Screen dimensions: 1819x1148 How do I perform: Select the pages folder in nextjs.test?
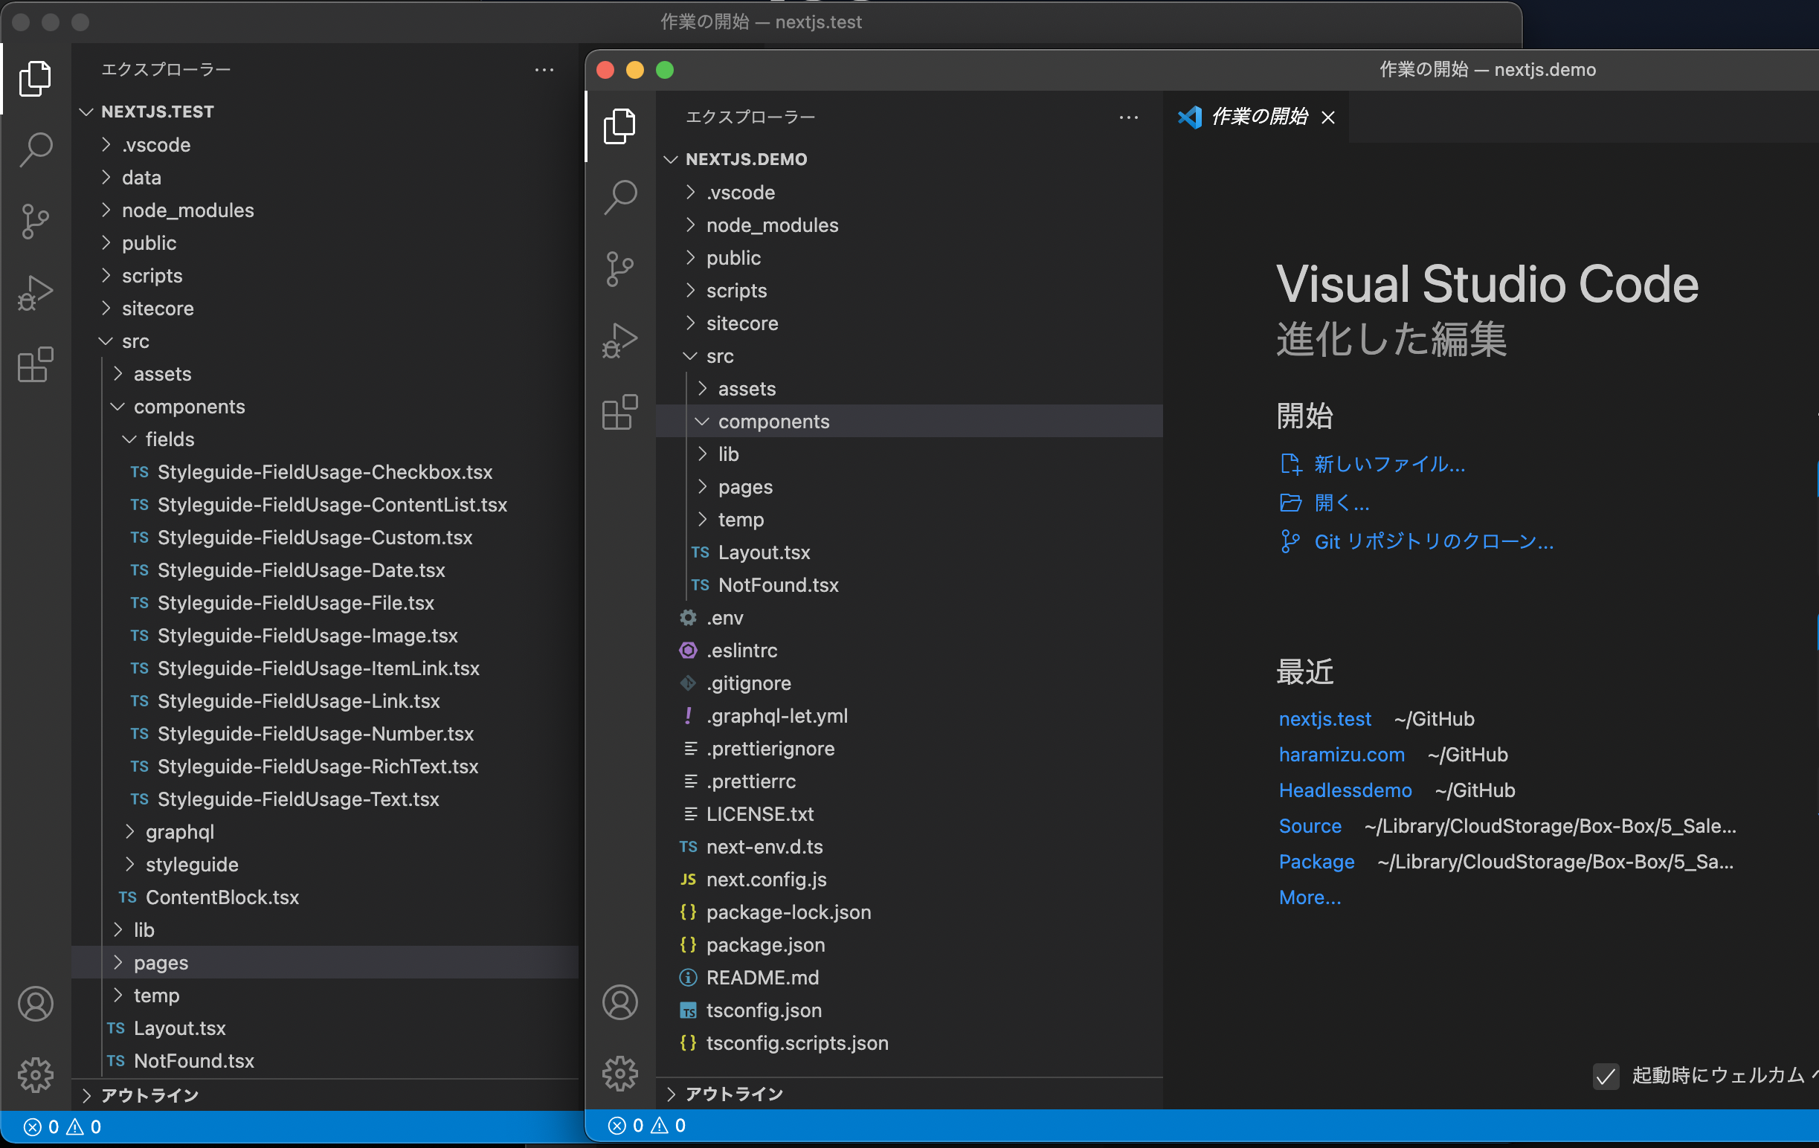326,962
